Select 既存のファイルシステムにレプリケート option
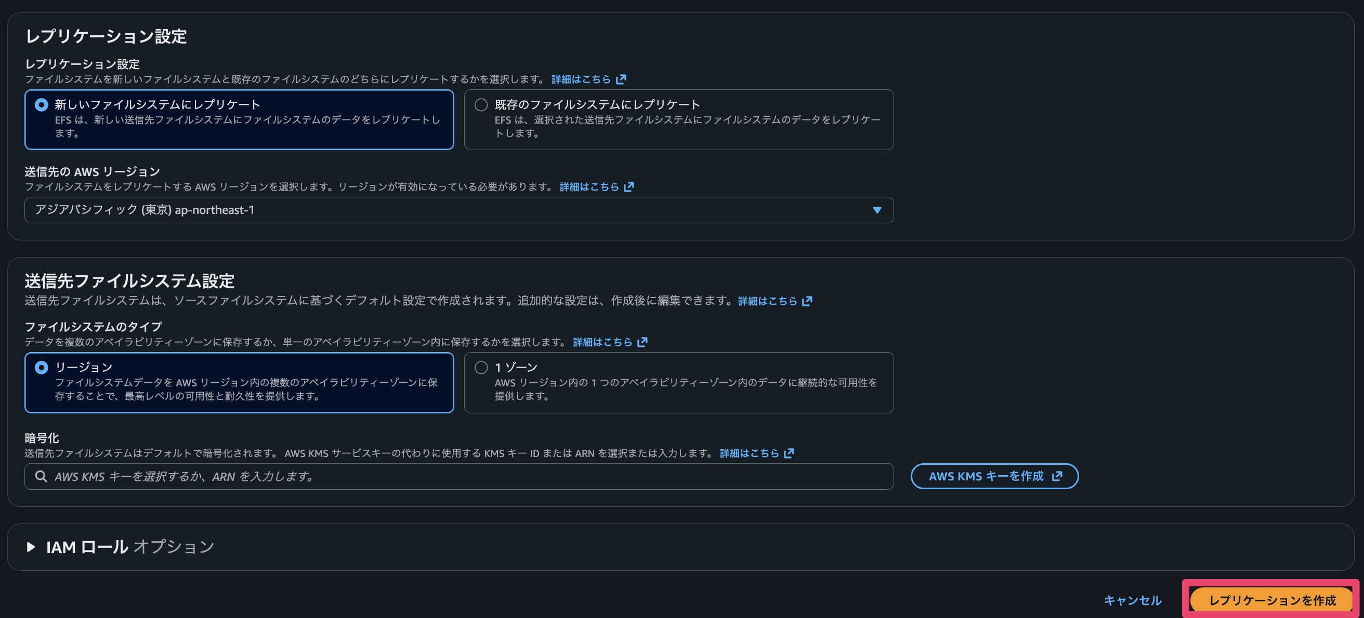 [481, 105]
